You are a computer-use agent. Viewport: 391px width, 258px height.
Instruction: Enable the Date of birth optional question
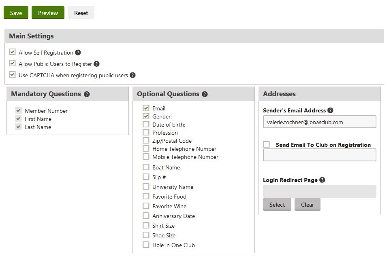click(146, 124)
